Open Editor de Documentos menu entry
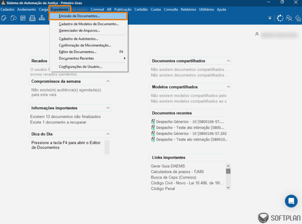This screenshot has height=224, width=302. click(89, 52)
